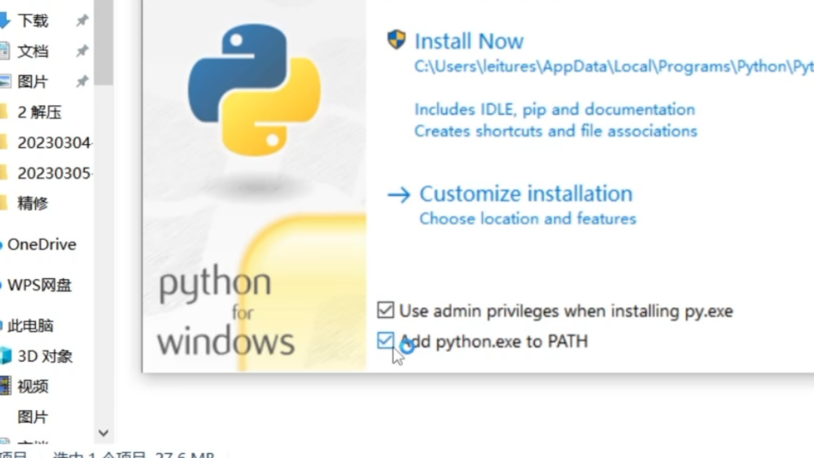The image size is (814, 458).
Task: Click the arrow icon beside Customize installation
Action: (399, 194)
